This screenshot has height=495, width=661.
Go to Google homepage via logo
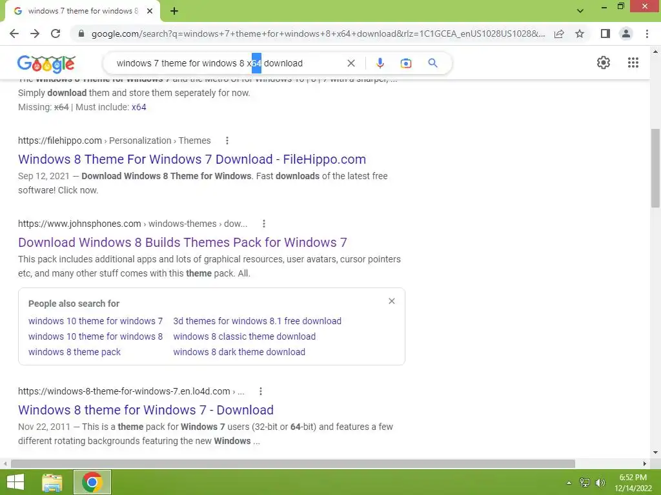tap(46, 63)
